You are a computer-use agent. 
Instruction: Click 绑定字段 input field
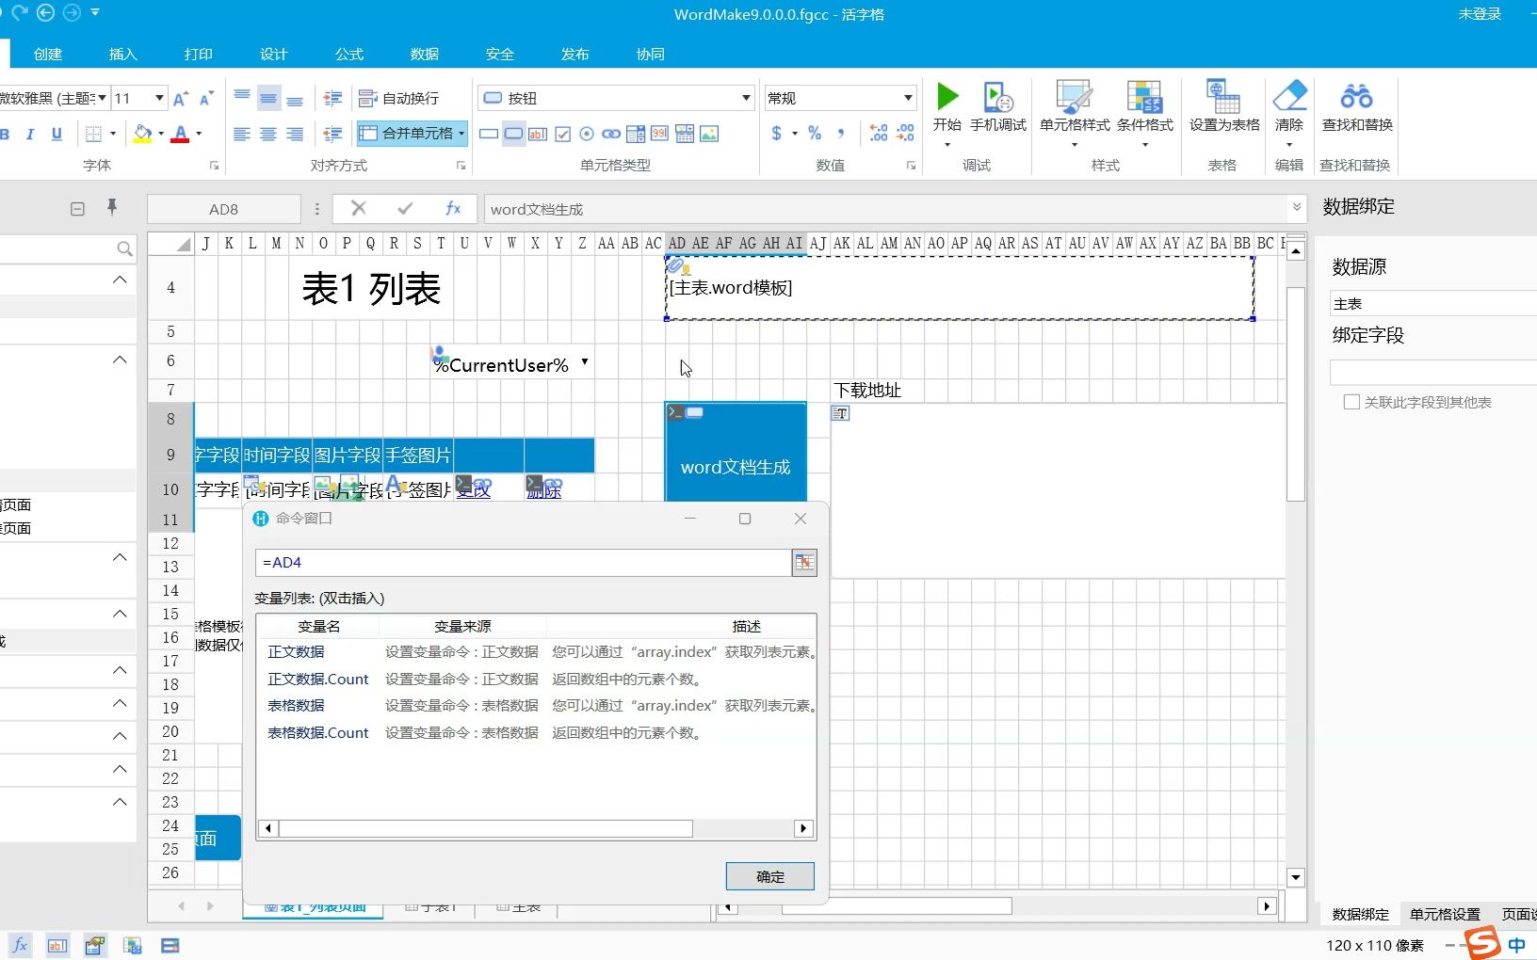(x=1433, y=373)
